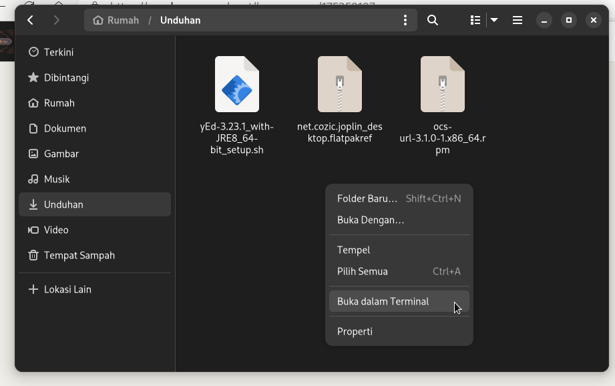Select the ocs-url rpm package file

tap(442, 85)
